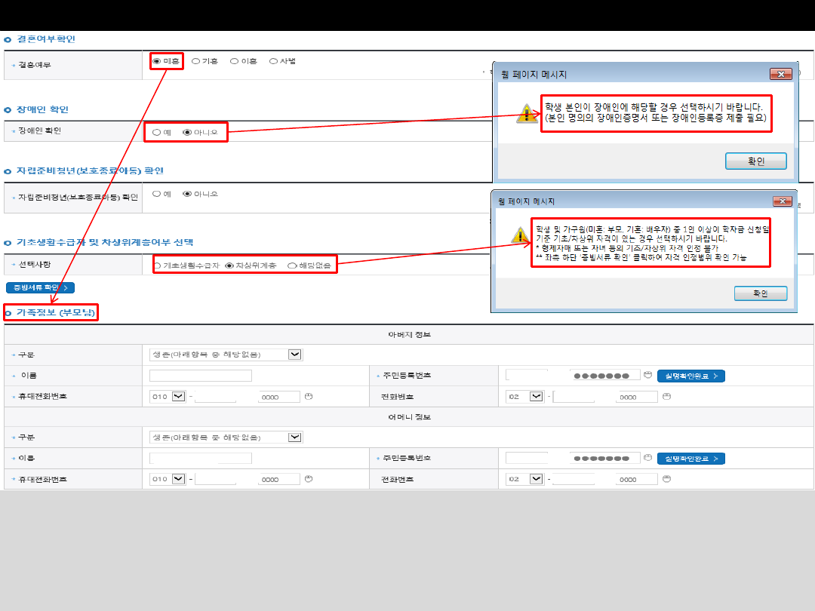Select 기혼 marital status option
This screenshot has height=611, width=815.
[195, 61]
